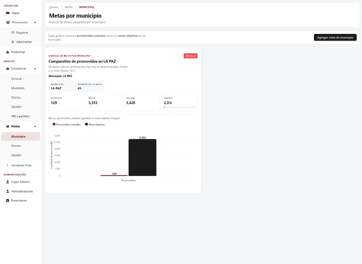Click the Avance 2.3% progress bar
362x264 pixels.
click(179, 107)
